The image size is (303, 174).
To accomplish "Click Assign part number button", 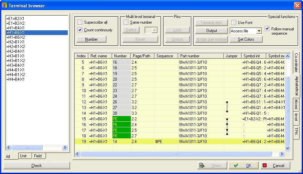I will pyautogui.click(x=212, y=39).
